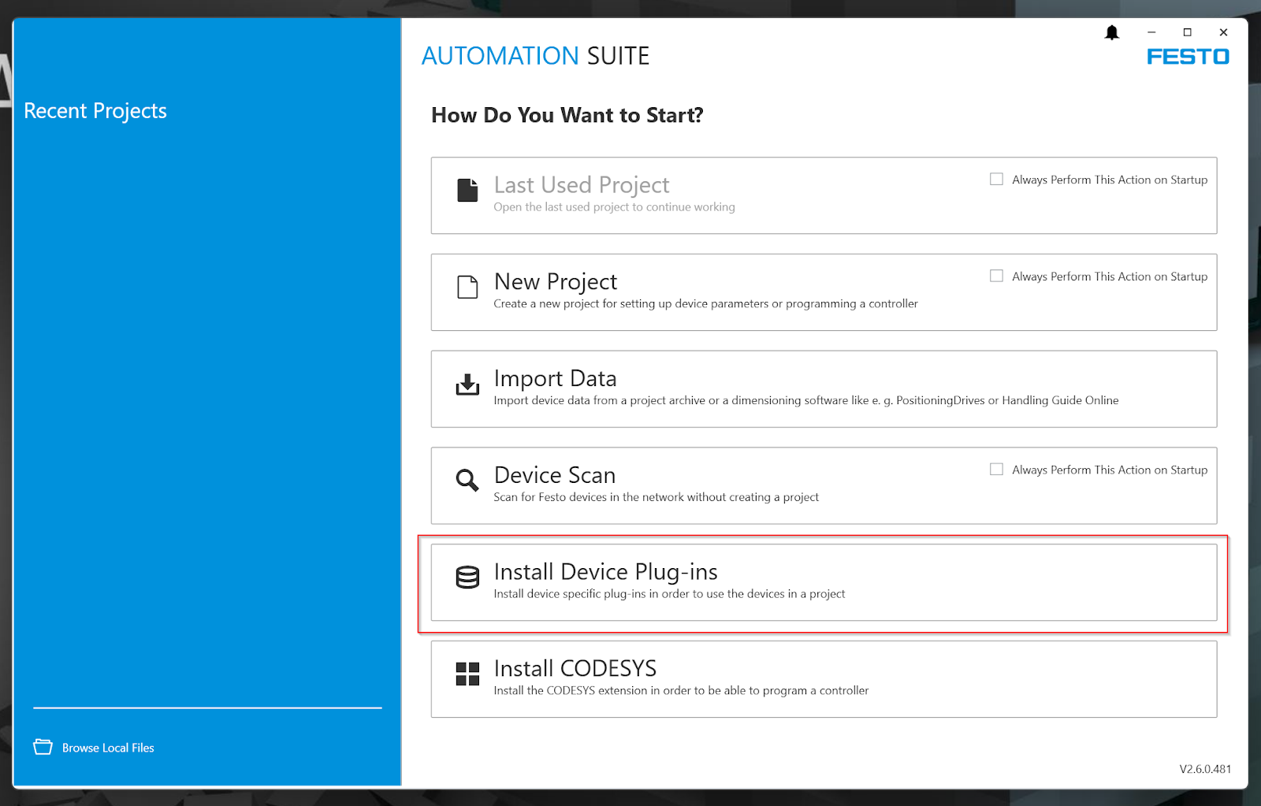Click the Install Device Plug-ins database icon
The height and width of the screenshot is (806, 1261).
[467, 577]
